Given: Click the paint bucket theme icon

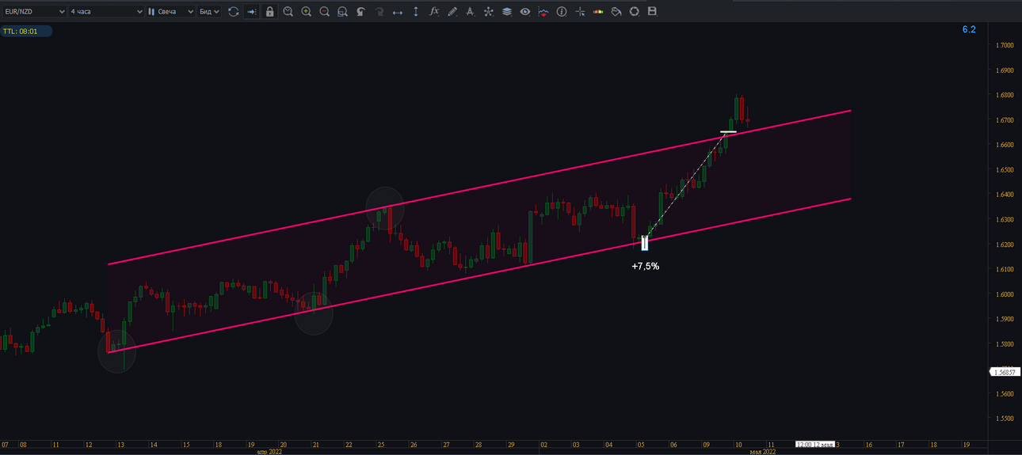Looking at the screenshot, I should click(616, 11).
